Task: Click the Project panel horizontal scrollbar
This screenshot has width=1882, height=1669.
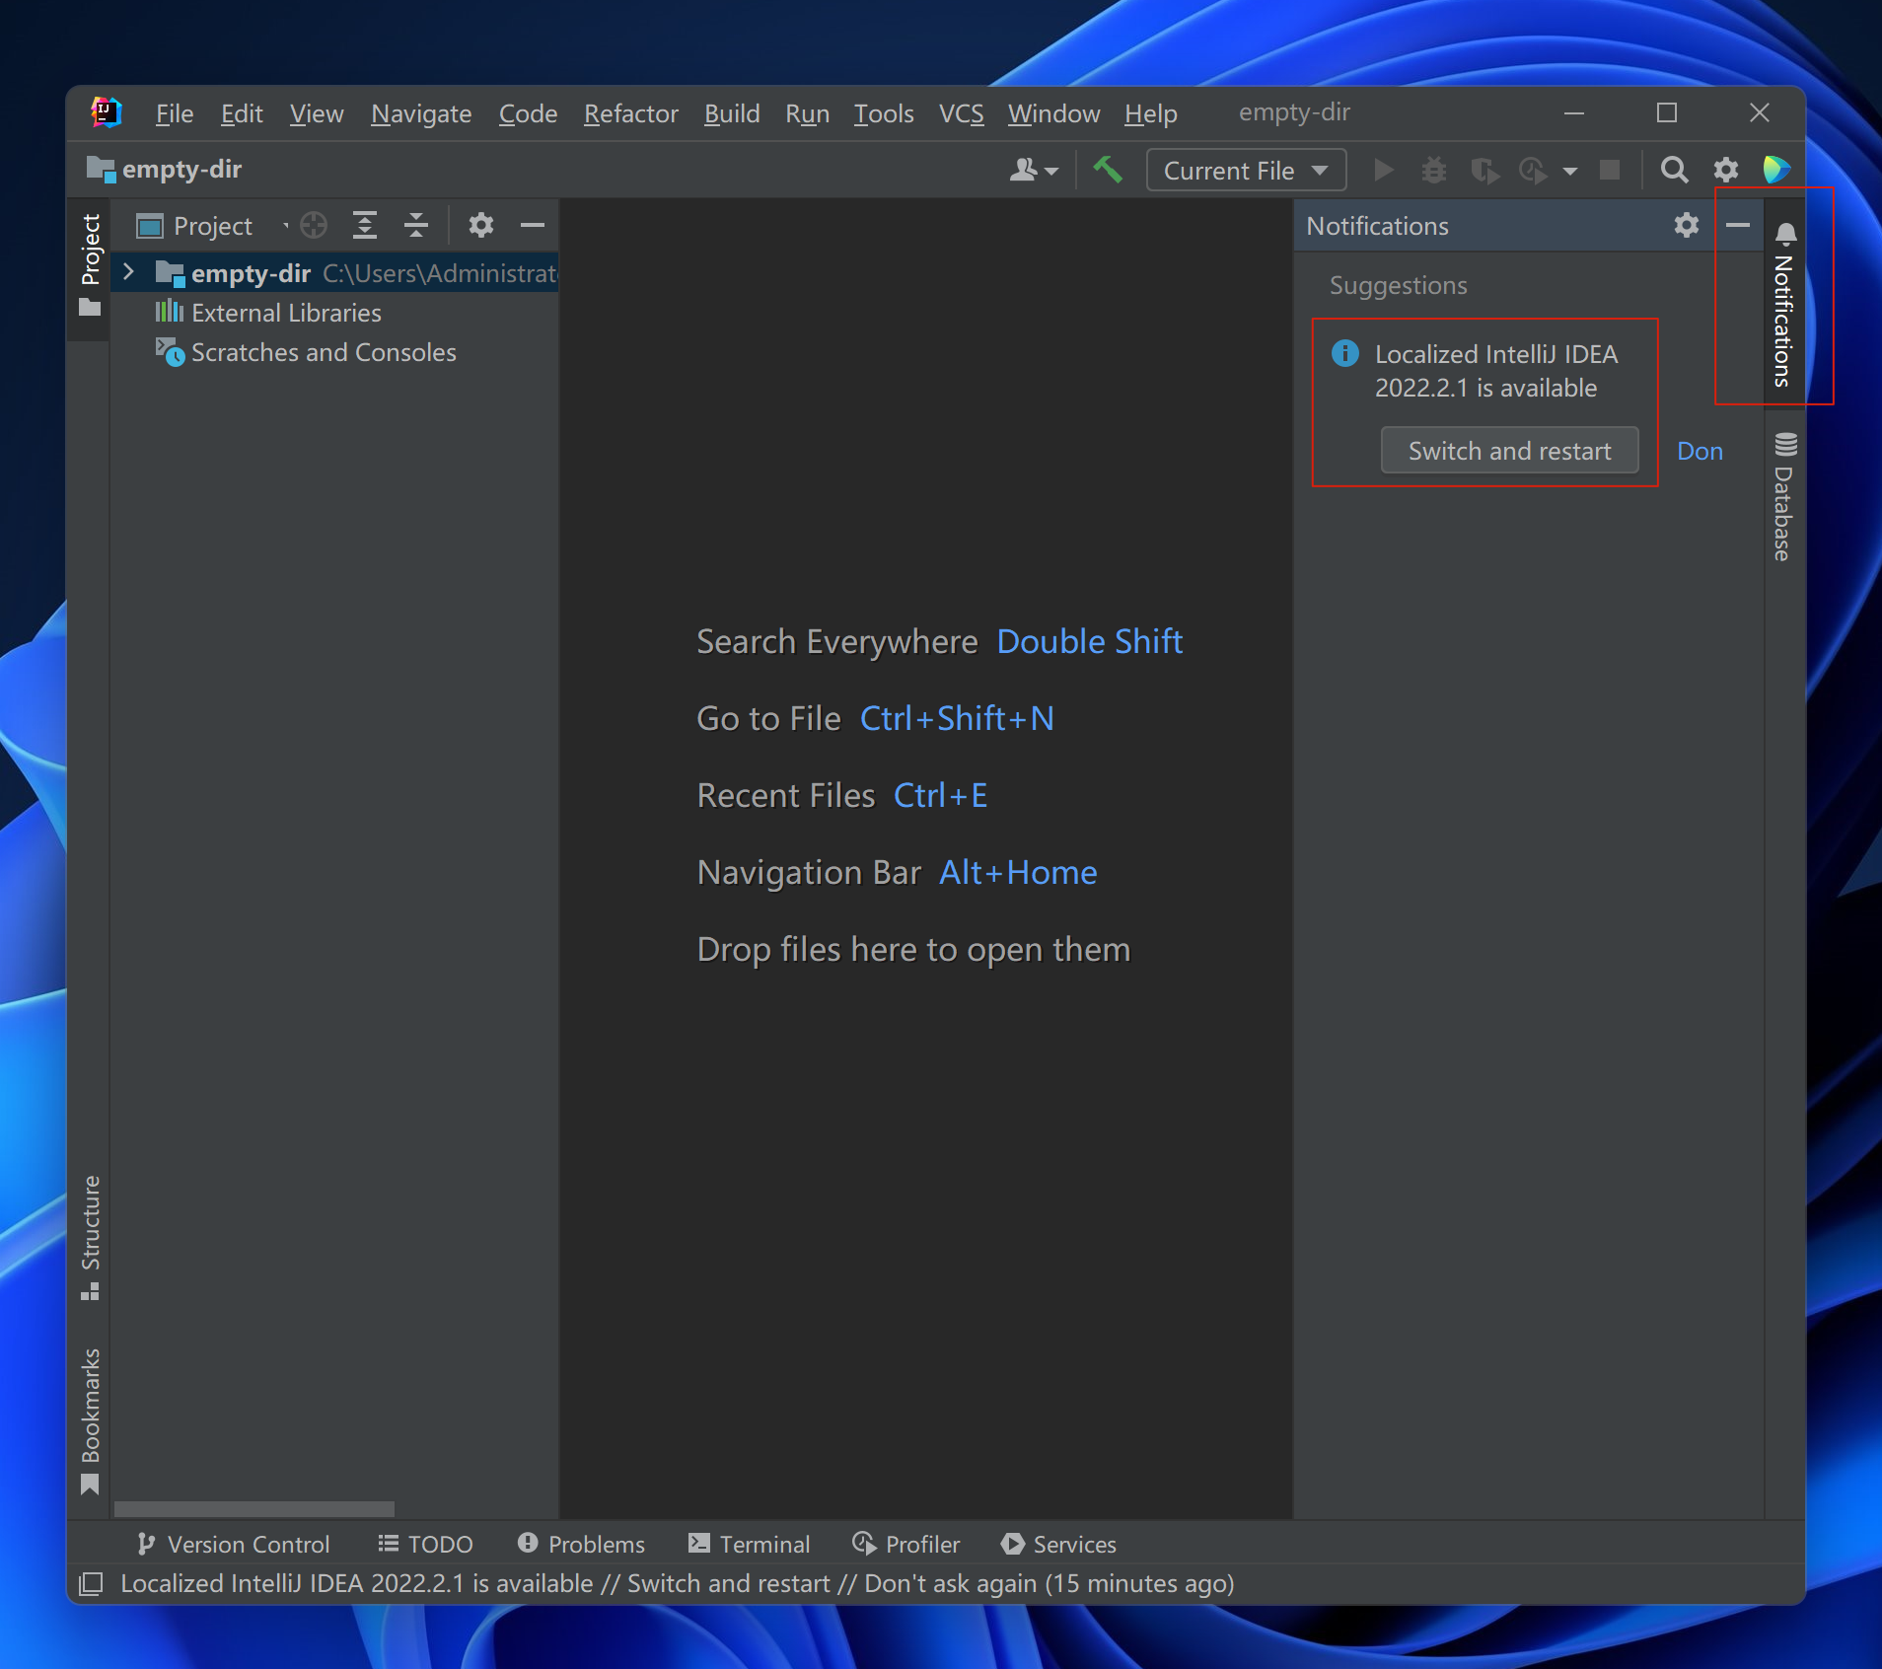Action: [x=254, y=1509]
